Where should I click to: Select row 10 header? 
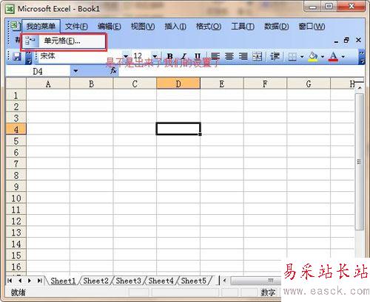[x=16, y=198]
